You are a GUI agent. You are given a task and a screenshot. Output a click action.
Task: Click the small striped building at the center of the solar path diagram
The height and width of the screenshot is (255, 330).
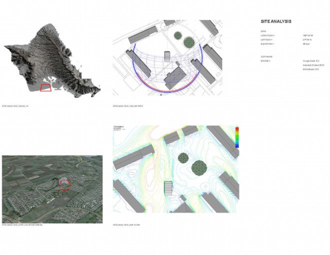click(x=167, y=56)
